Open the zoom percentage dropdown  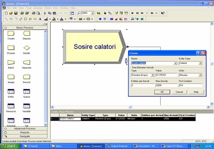[93, 13]
